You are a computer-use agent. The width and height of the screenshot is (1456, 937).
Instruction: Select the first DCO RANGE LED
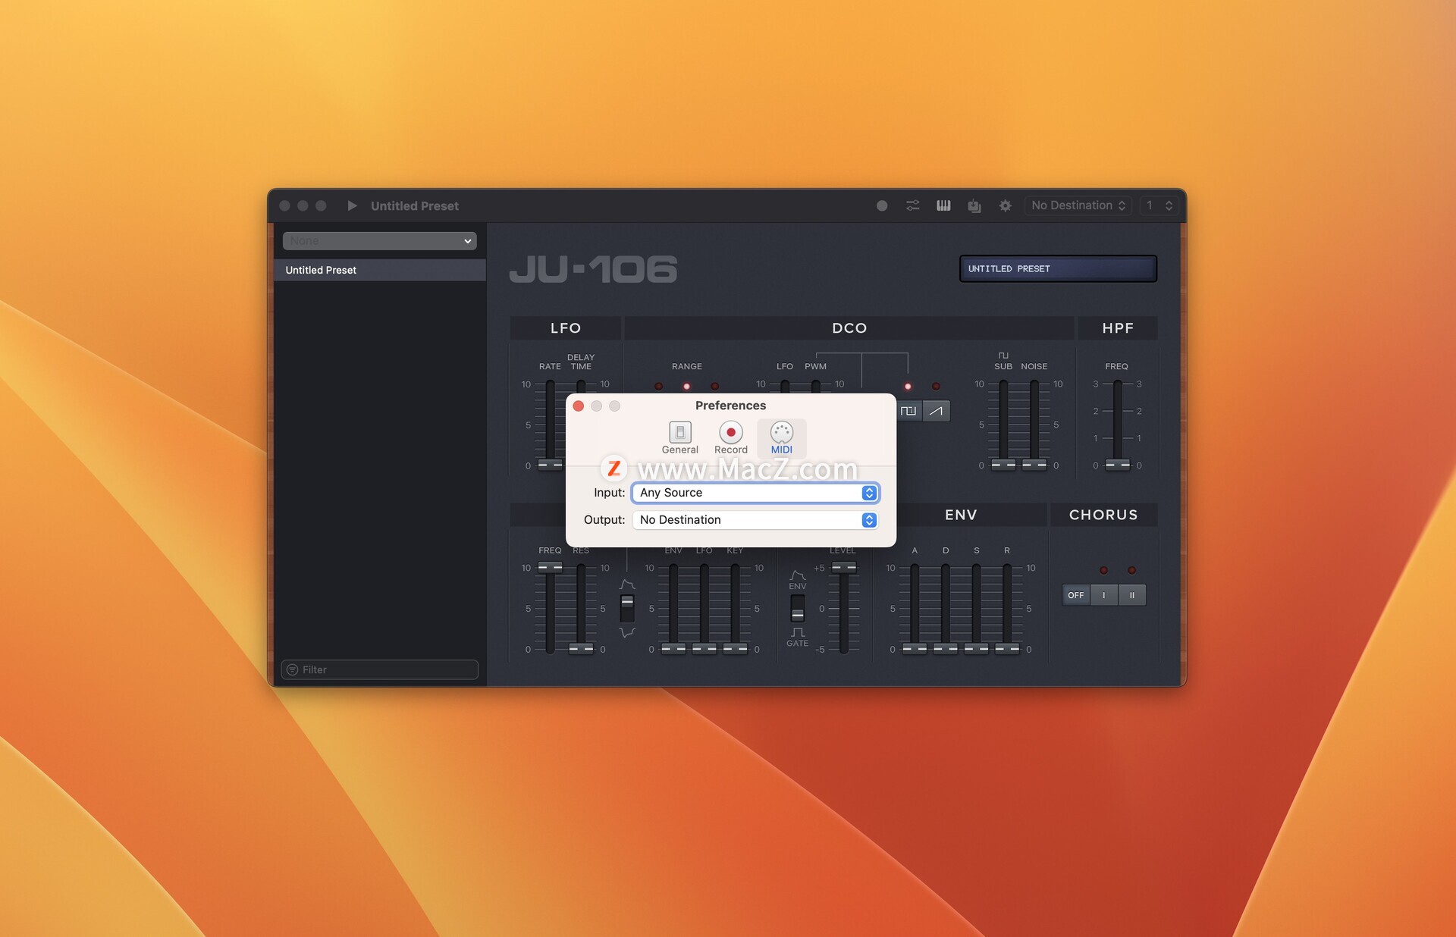(658, 387)
